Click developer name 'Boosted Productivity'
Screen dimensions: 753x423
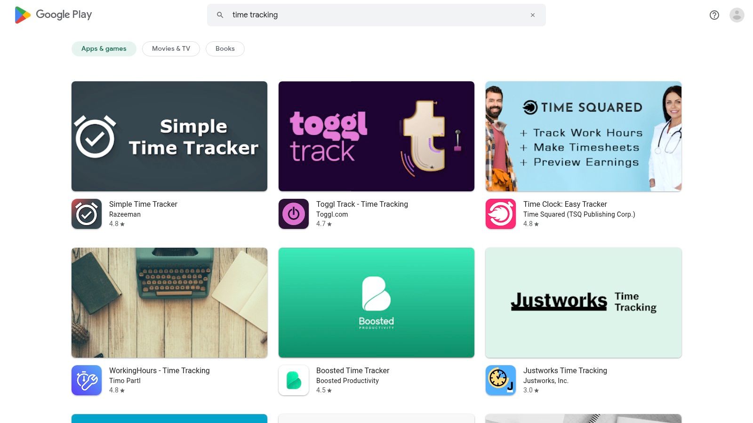[347, 381]
